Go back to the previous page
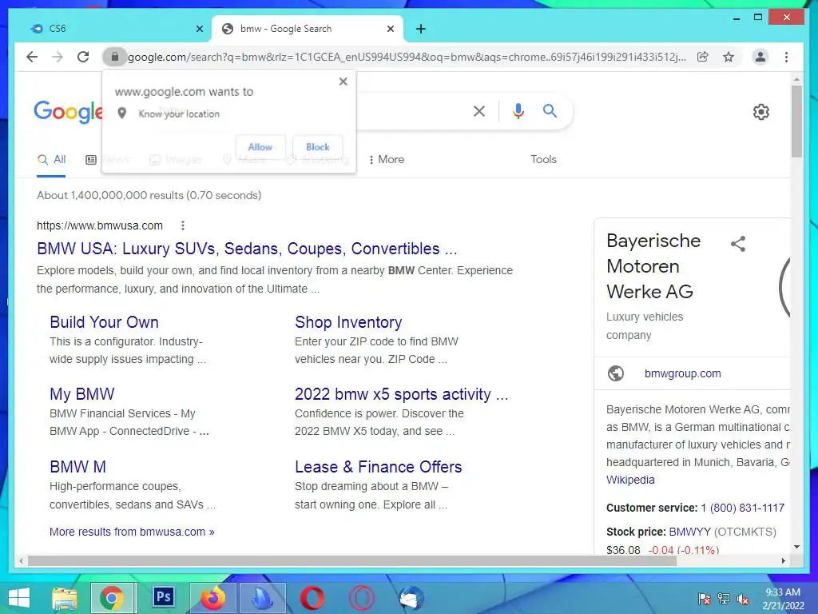 (32, 57)
